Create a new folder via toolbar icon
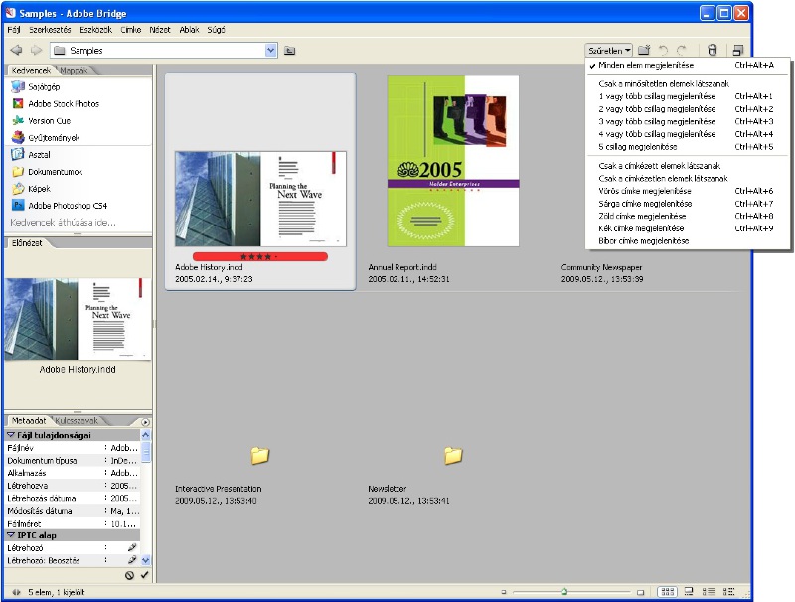 tap(644, 50)
